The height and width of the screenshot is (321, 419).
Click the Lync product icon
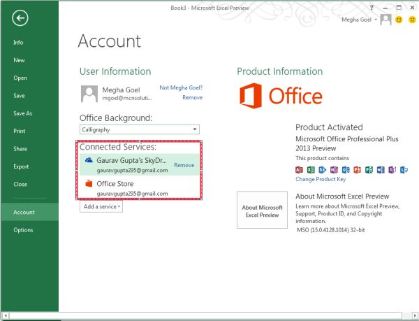tap(404, 170)
